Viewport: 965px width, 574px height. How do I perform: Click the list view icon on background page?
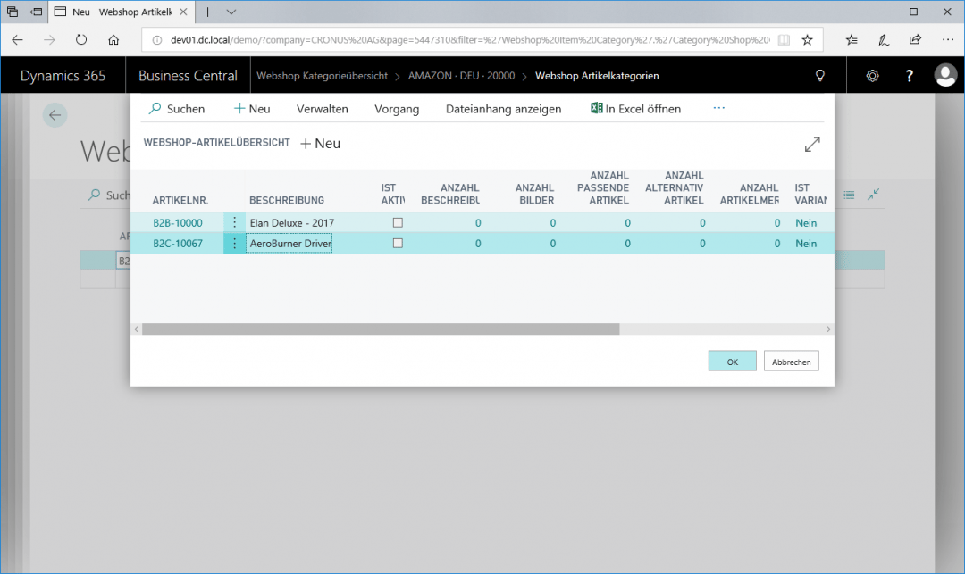pos(849,195)
